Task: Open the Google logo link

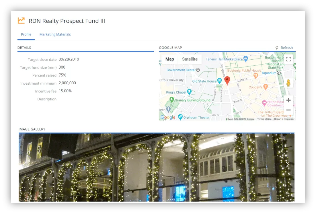Action: pyautogui.click(x=168, y=117)
